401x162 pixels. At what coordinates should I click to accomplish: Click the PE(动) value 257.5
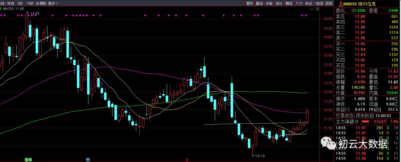point(393,109)
